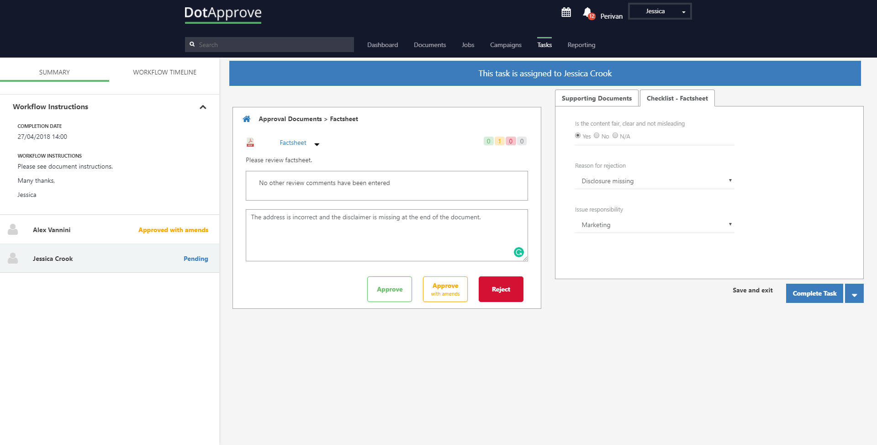
Task: Click the green approved count badge
Action: click(488, 141)
